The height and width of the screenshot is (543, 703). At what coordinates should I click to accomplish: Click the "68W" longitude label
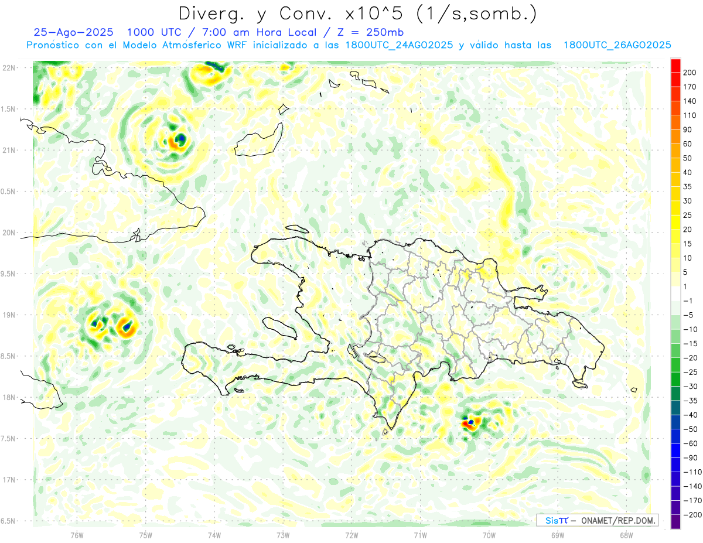pyautogui.click(x=626, y=535)
